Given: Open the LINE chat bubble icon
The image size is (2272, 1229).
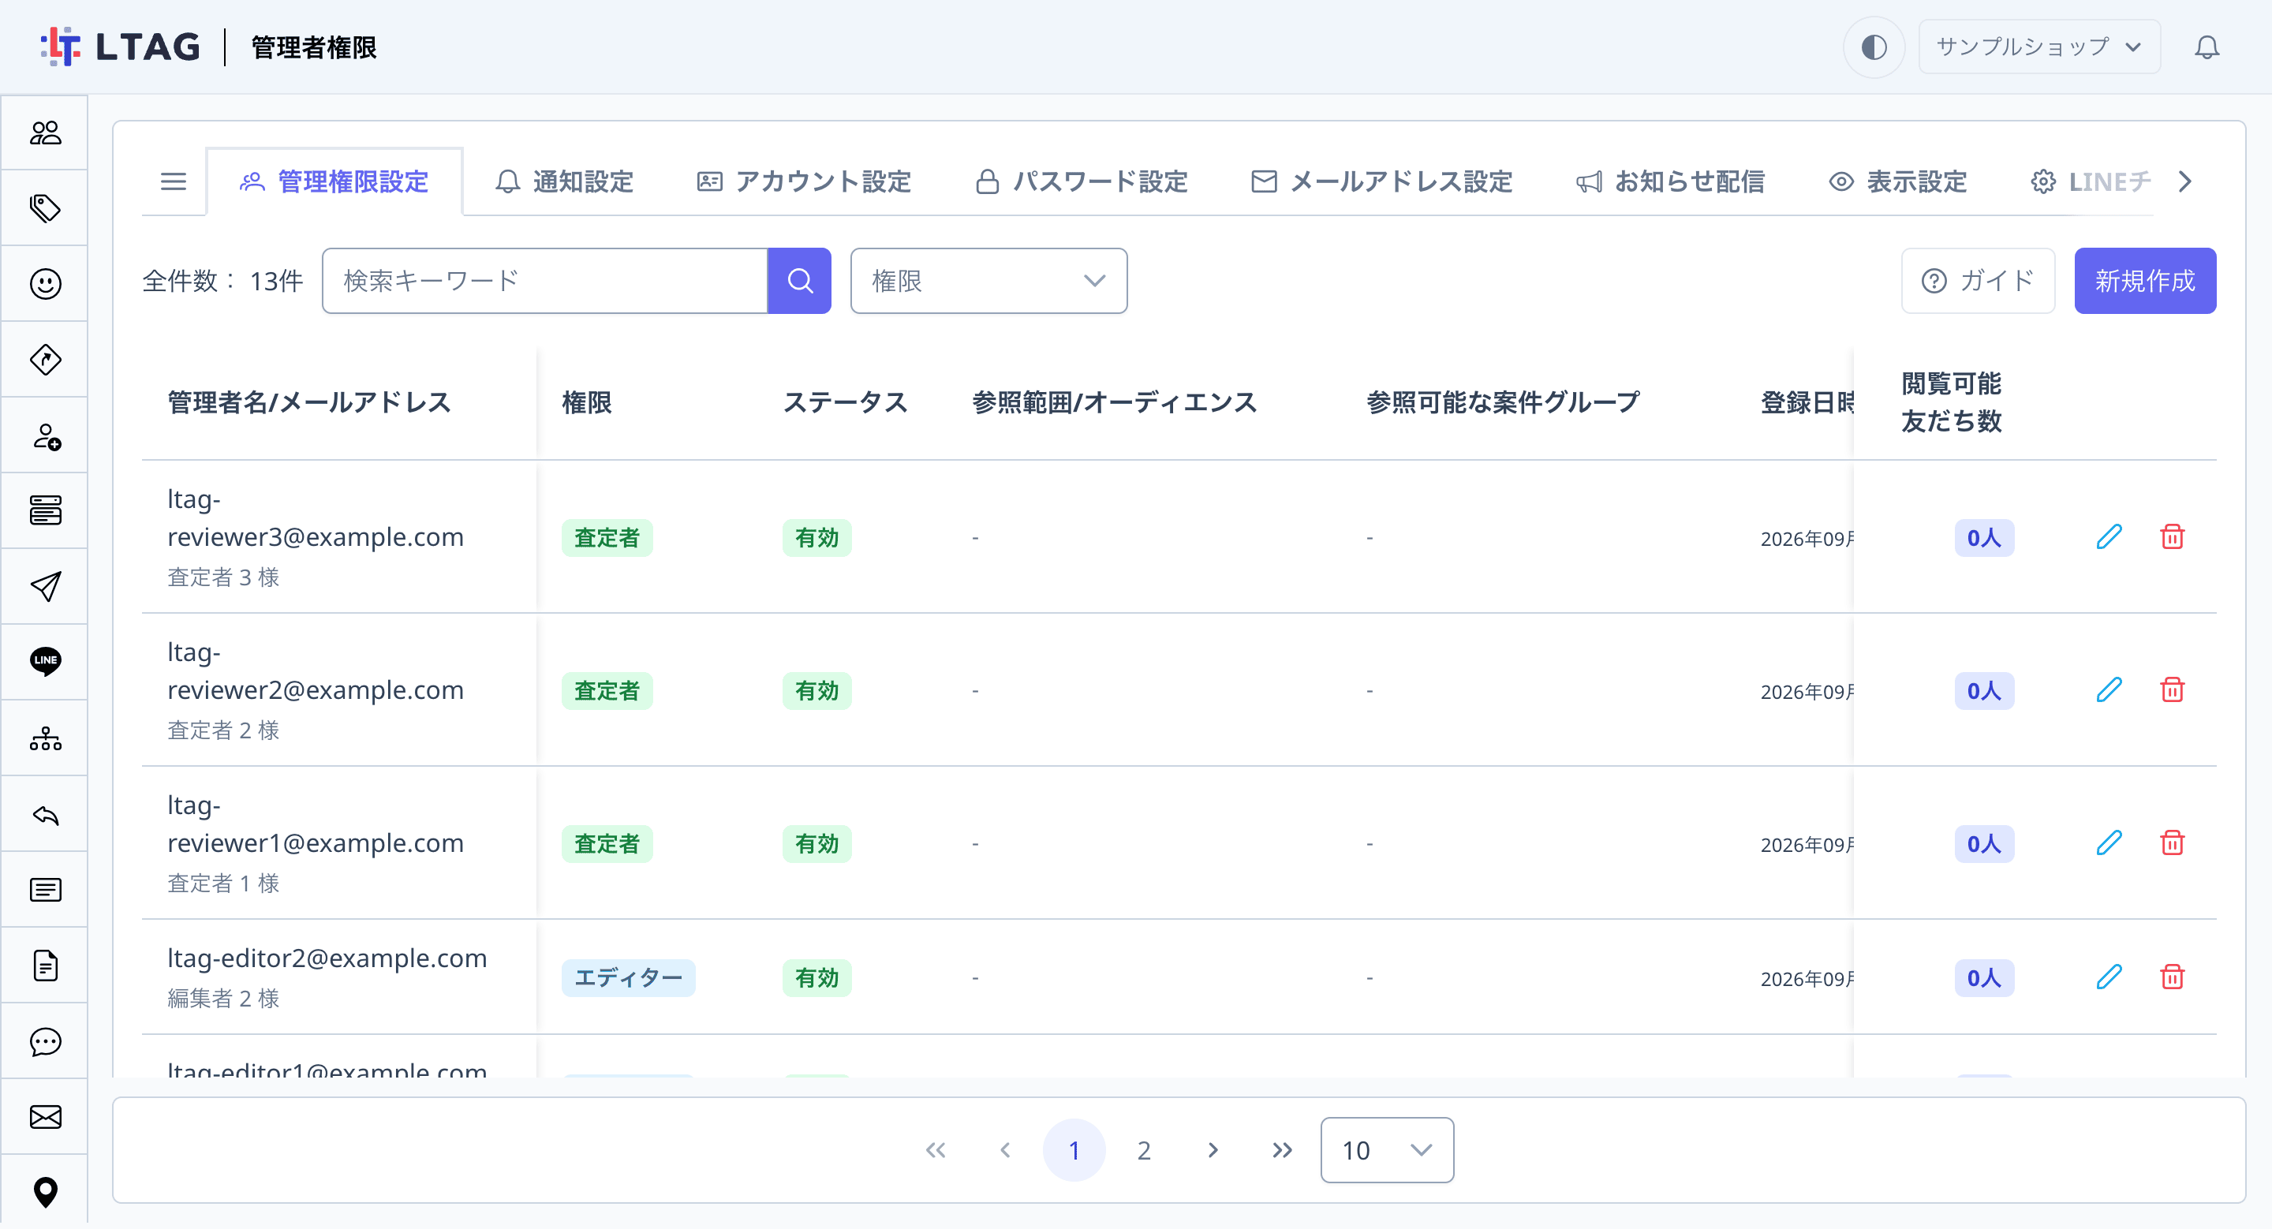Looking at the screenshot, I should [x=45, y=661].
